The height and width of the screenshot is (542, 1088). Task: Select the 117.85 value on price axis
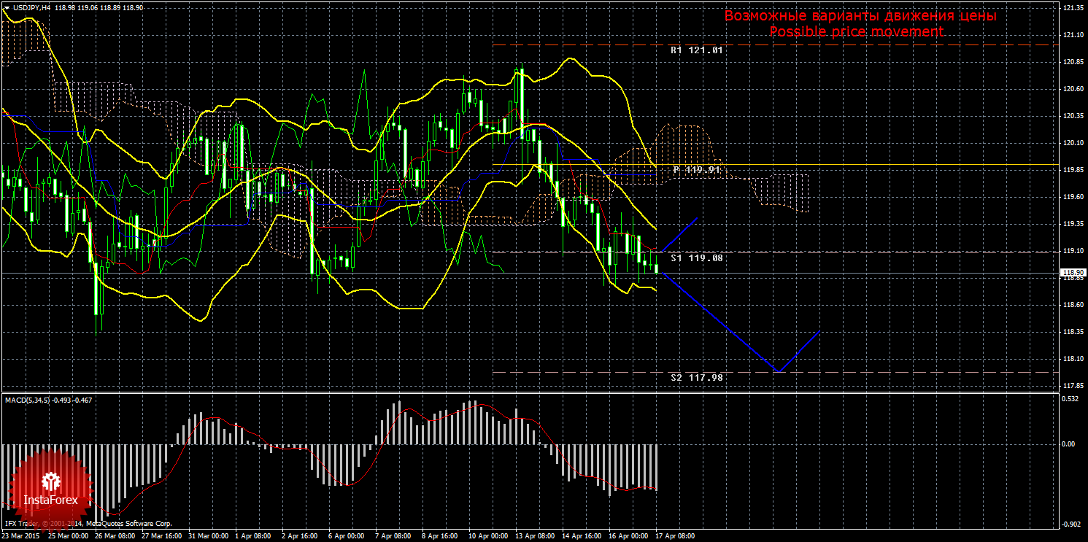pos(1072,386)
